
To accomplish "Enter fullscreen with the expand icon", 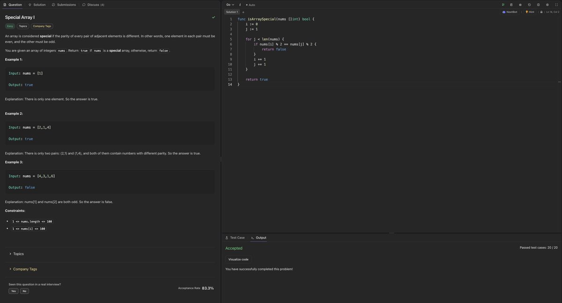I will click(556, 5).
